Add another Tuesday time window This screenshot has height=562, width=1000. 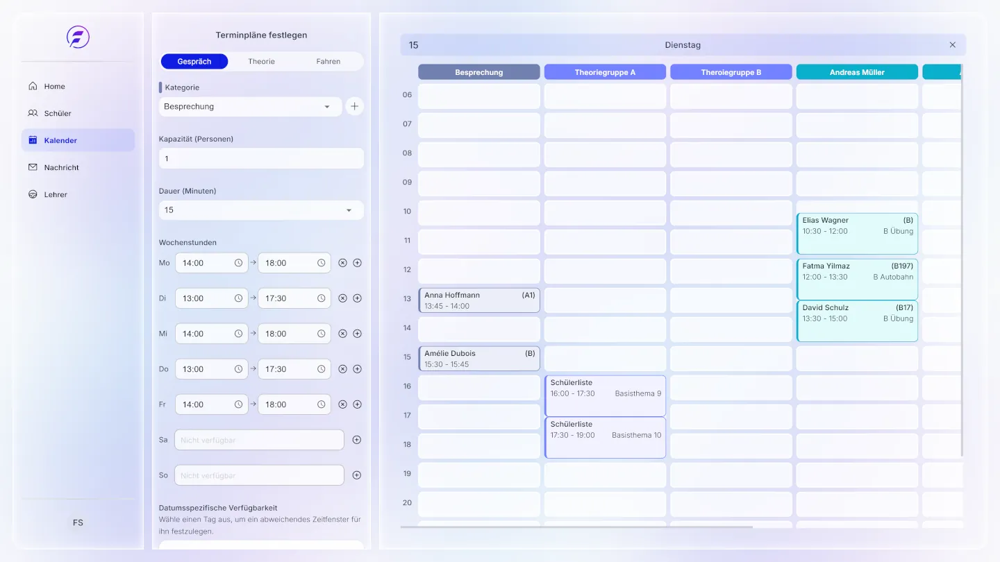tap(357, 298)
